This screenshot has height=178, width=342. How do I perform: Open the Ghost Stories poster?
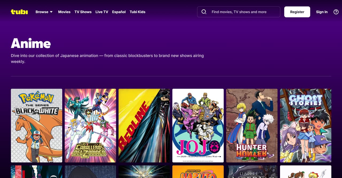tap(306, 126)
